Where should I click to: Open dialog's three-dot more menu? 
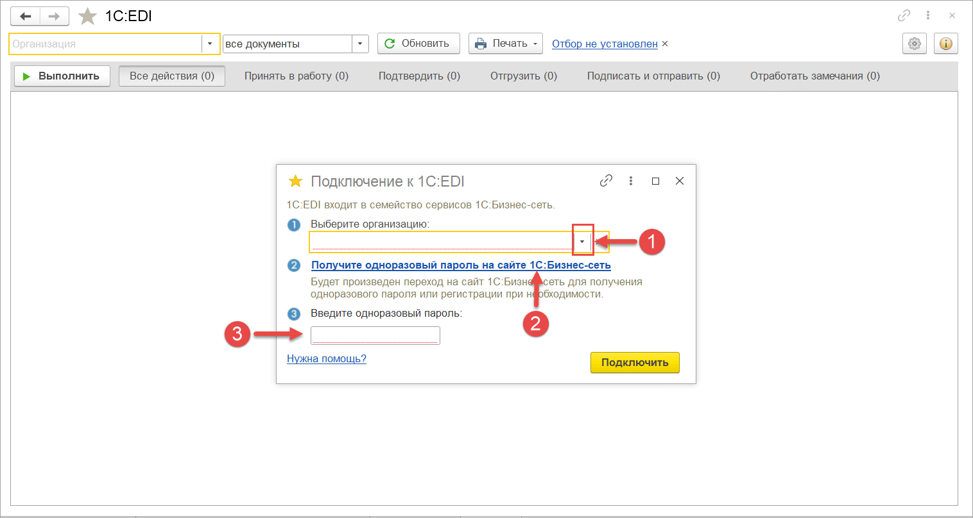pos(631,181)
